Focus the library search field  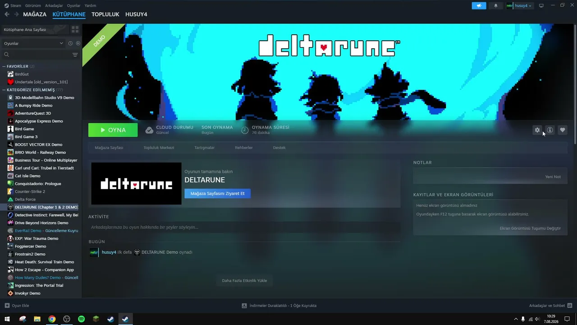40,55
